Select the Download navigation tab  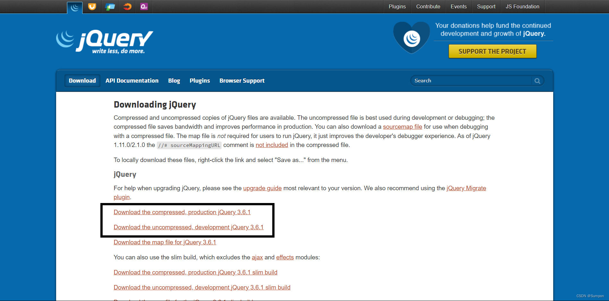pyautogui.click(x=82, y=81)
